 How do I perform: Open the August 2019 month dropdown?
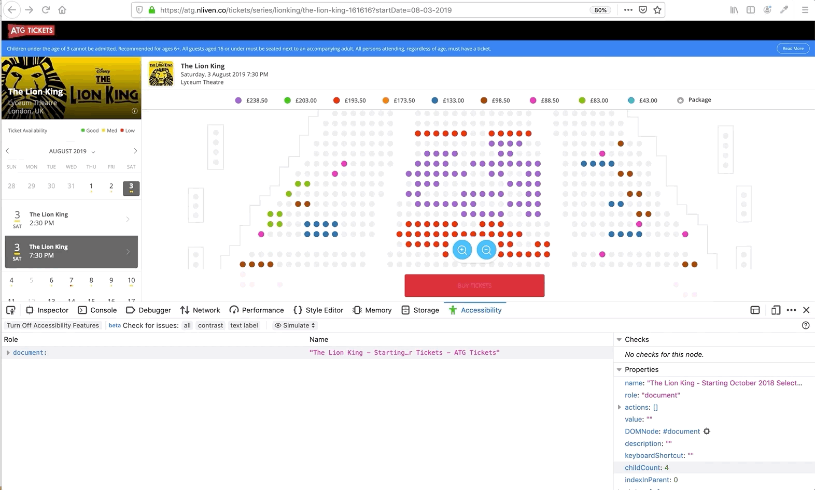72,151
